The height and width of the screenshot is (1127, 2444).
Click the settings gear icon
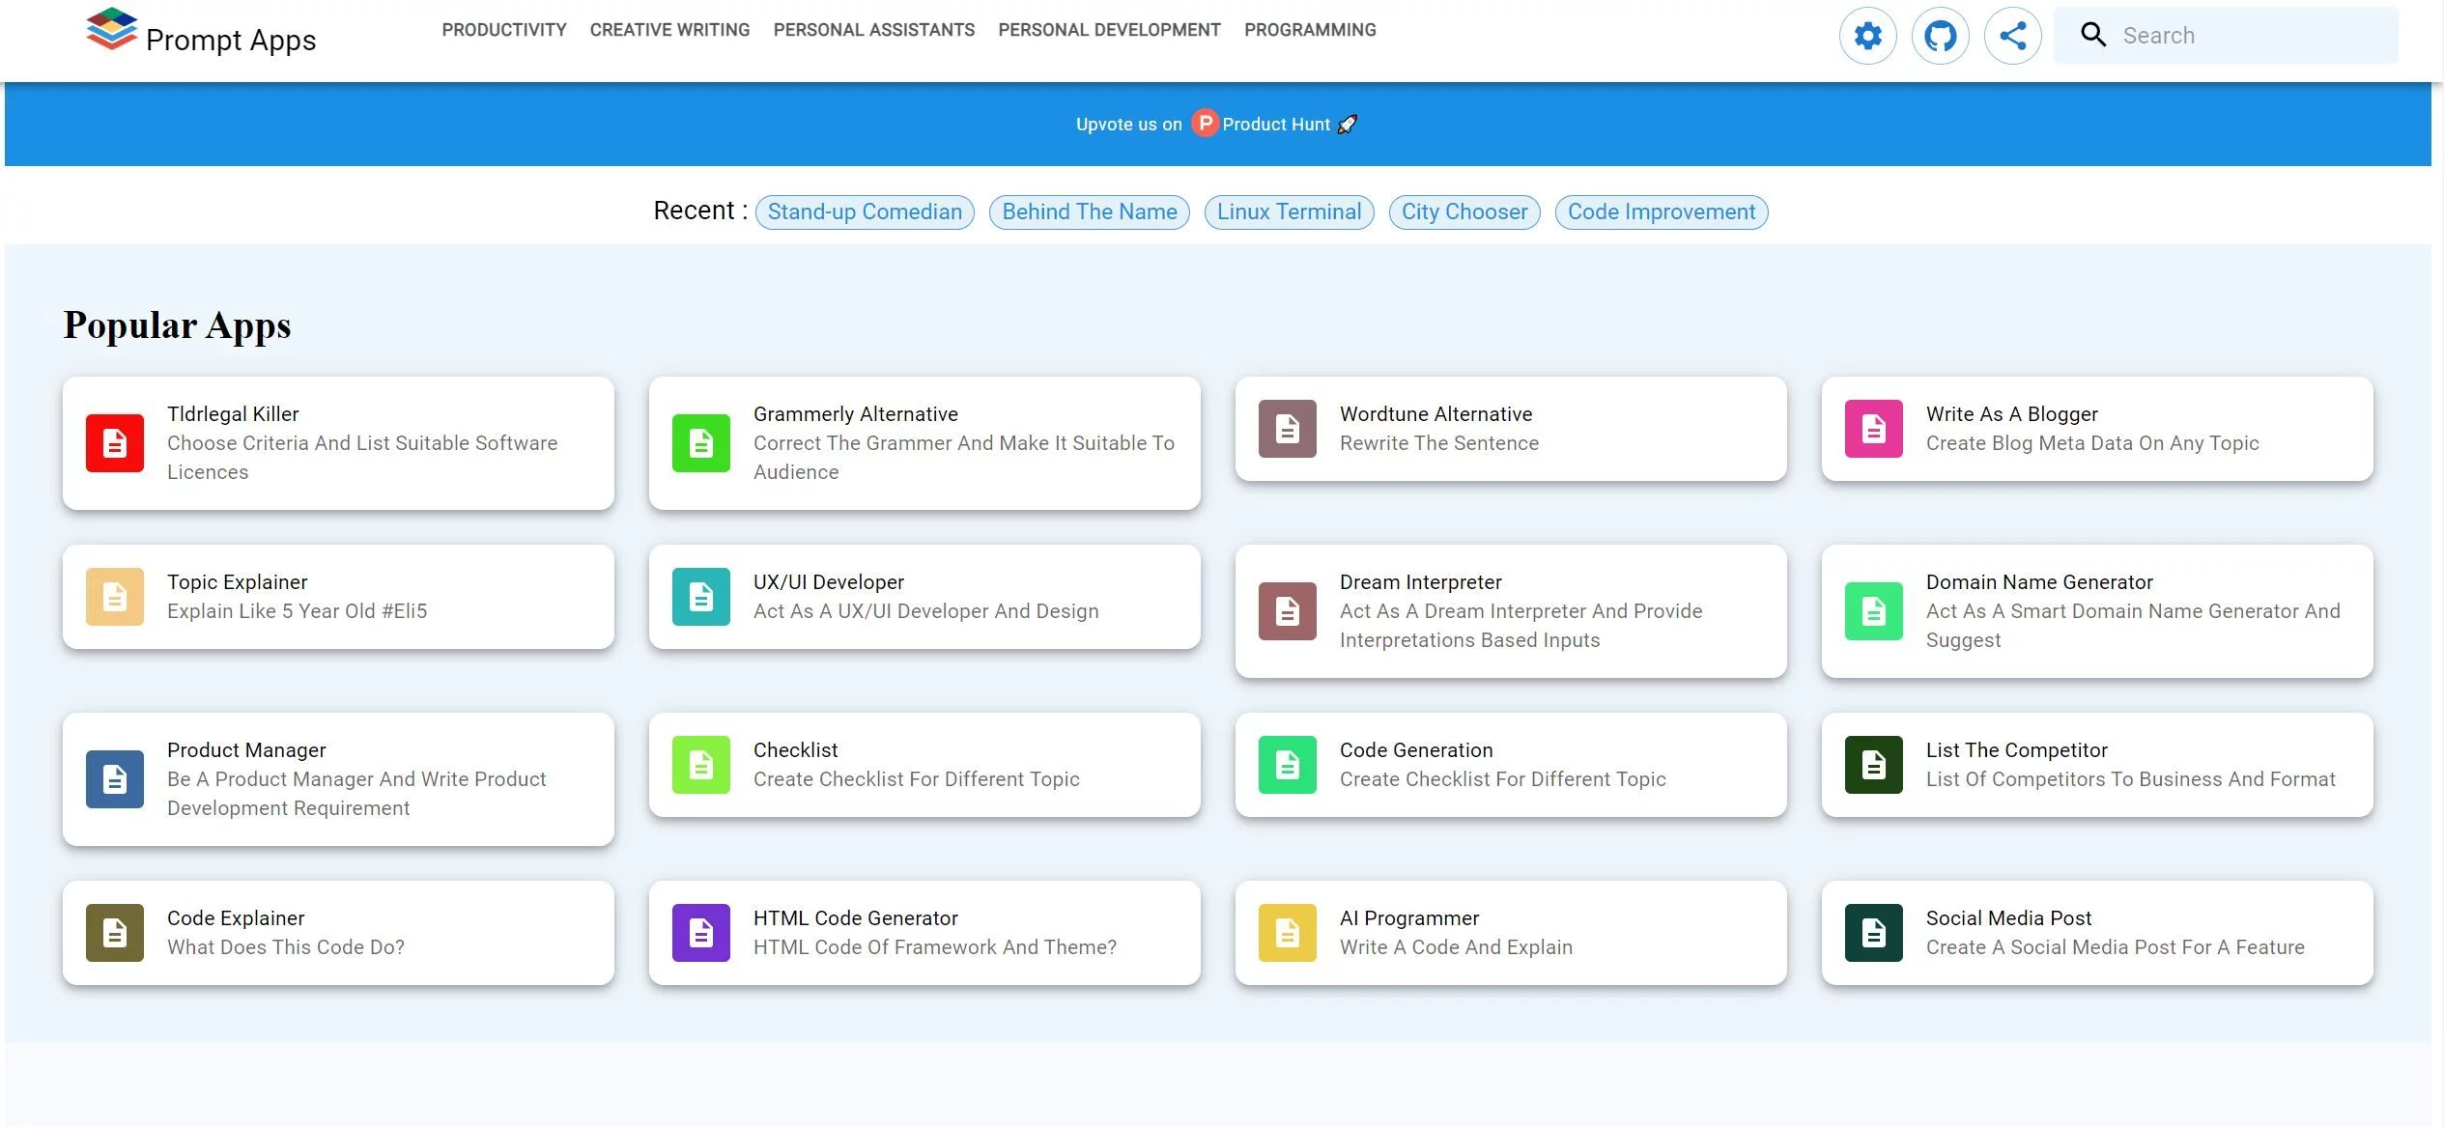pos(1867,35)
